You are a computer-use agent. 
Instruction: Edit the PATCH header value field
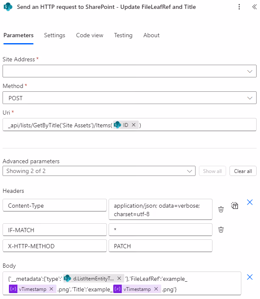[x=160, y=246]
